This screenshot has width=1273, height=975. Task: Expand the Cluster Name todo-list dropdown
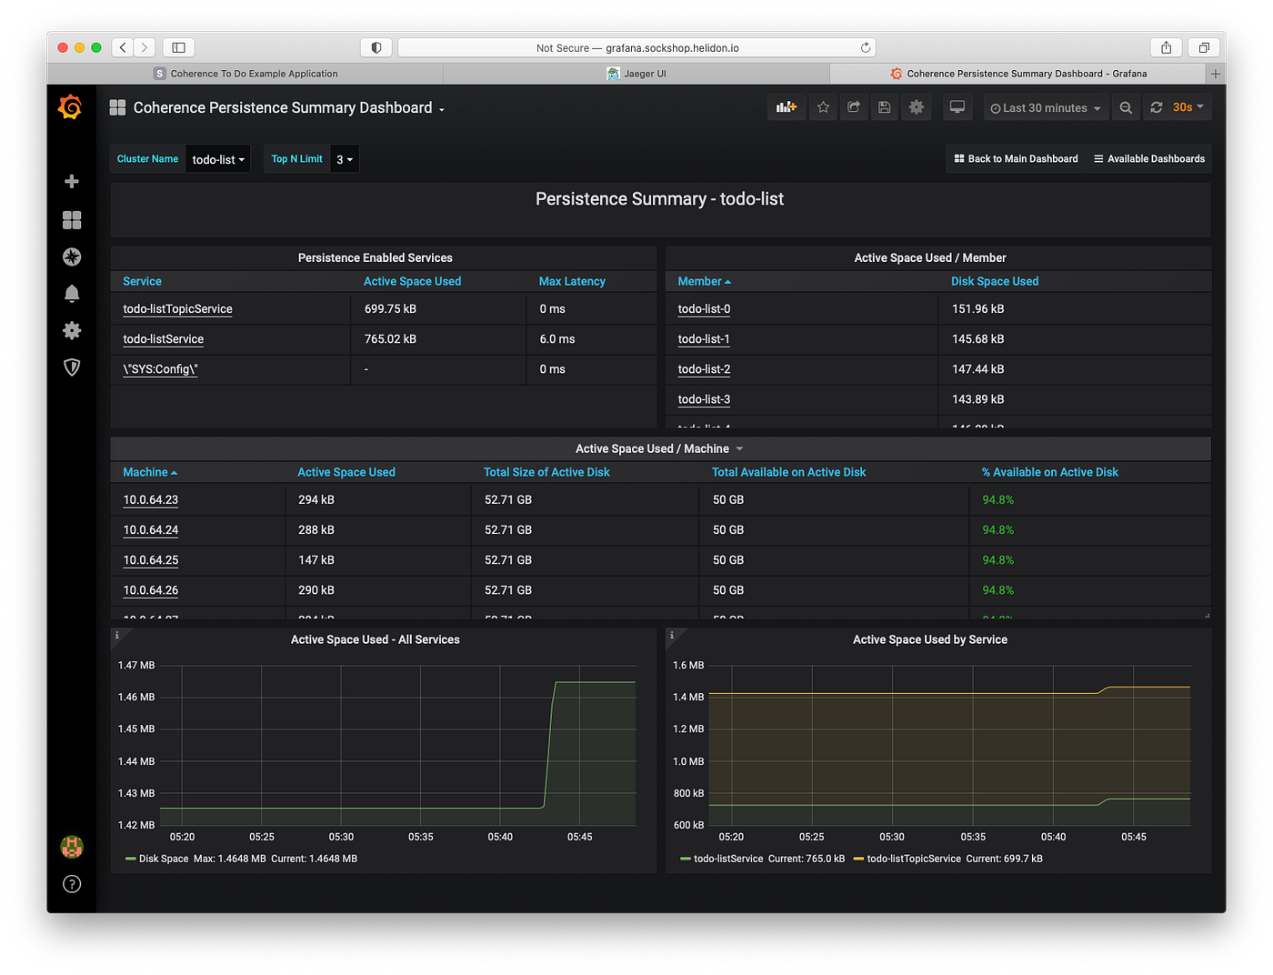click(217, 158)
